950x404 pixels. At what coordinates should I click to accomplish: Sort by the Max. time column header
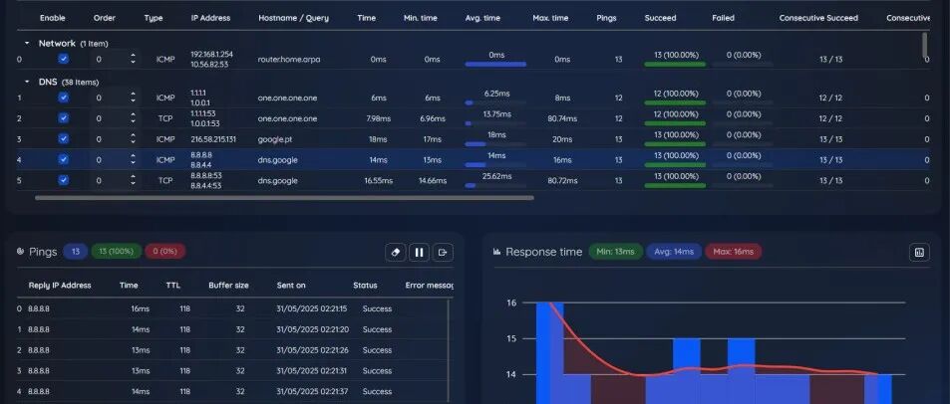[x=550, y=18]
